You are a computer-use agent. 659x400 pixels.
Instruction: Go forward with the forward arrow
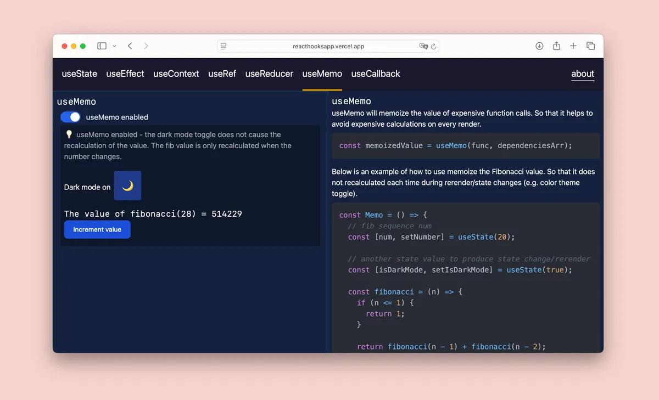pyautogui.click(x=146, y=46)
